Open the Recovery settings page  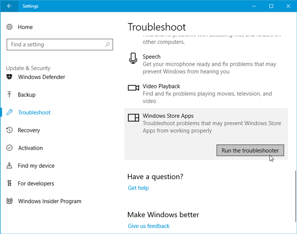[29, 130]
